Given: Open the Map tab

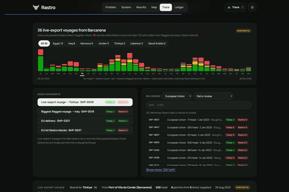Looking at the screenshot, I should pyautogui.click(x=154, y=8).
